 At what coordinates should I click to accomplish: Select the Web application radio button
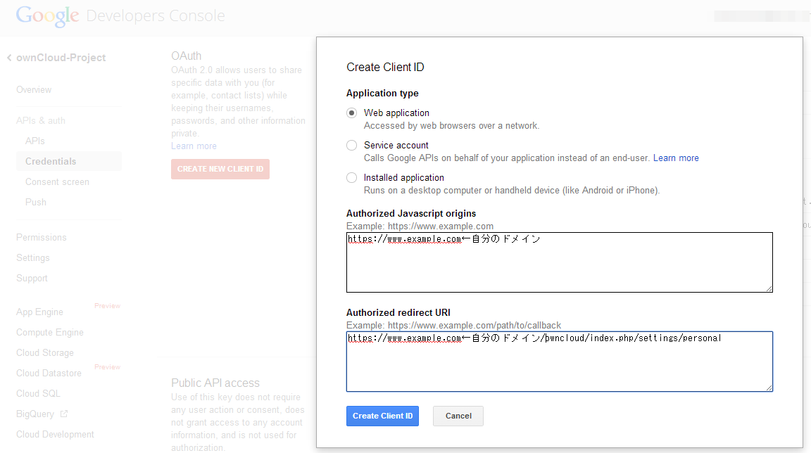coord(352,113)
